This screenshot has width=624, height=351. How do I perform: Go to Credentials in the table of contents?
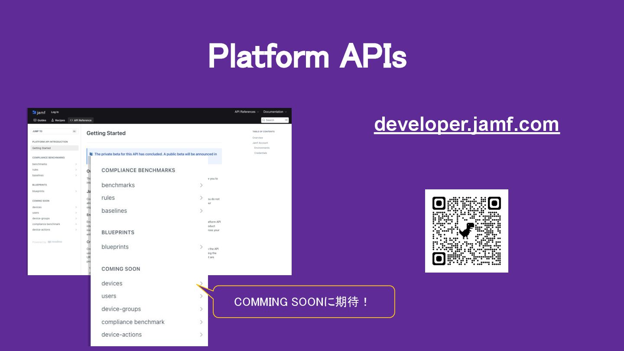tap(261, 153)
